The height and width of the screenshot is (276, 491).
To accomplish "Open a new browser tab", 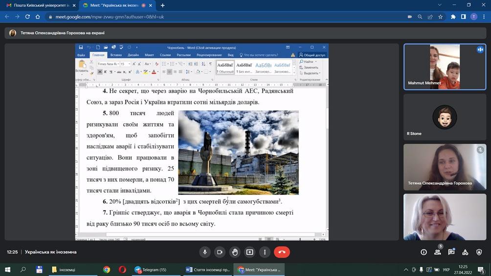I will pyautogui.click(x=163, y=5).
